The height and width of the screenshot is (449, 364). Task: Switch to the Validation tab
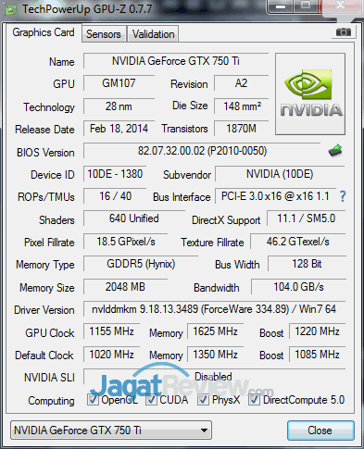154,34
